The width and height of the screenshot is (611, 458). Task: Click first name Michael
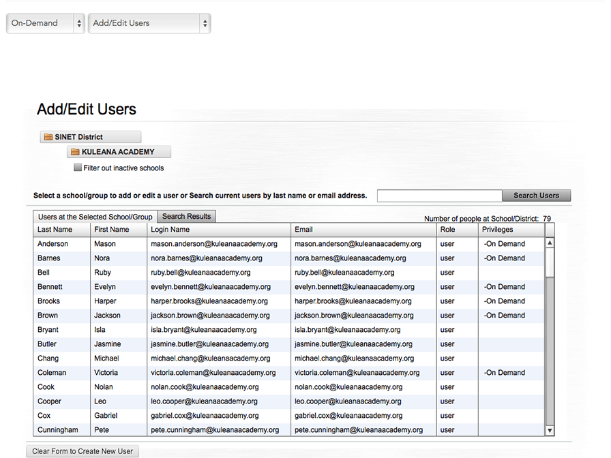point(106,358)
